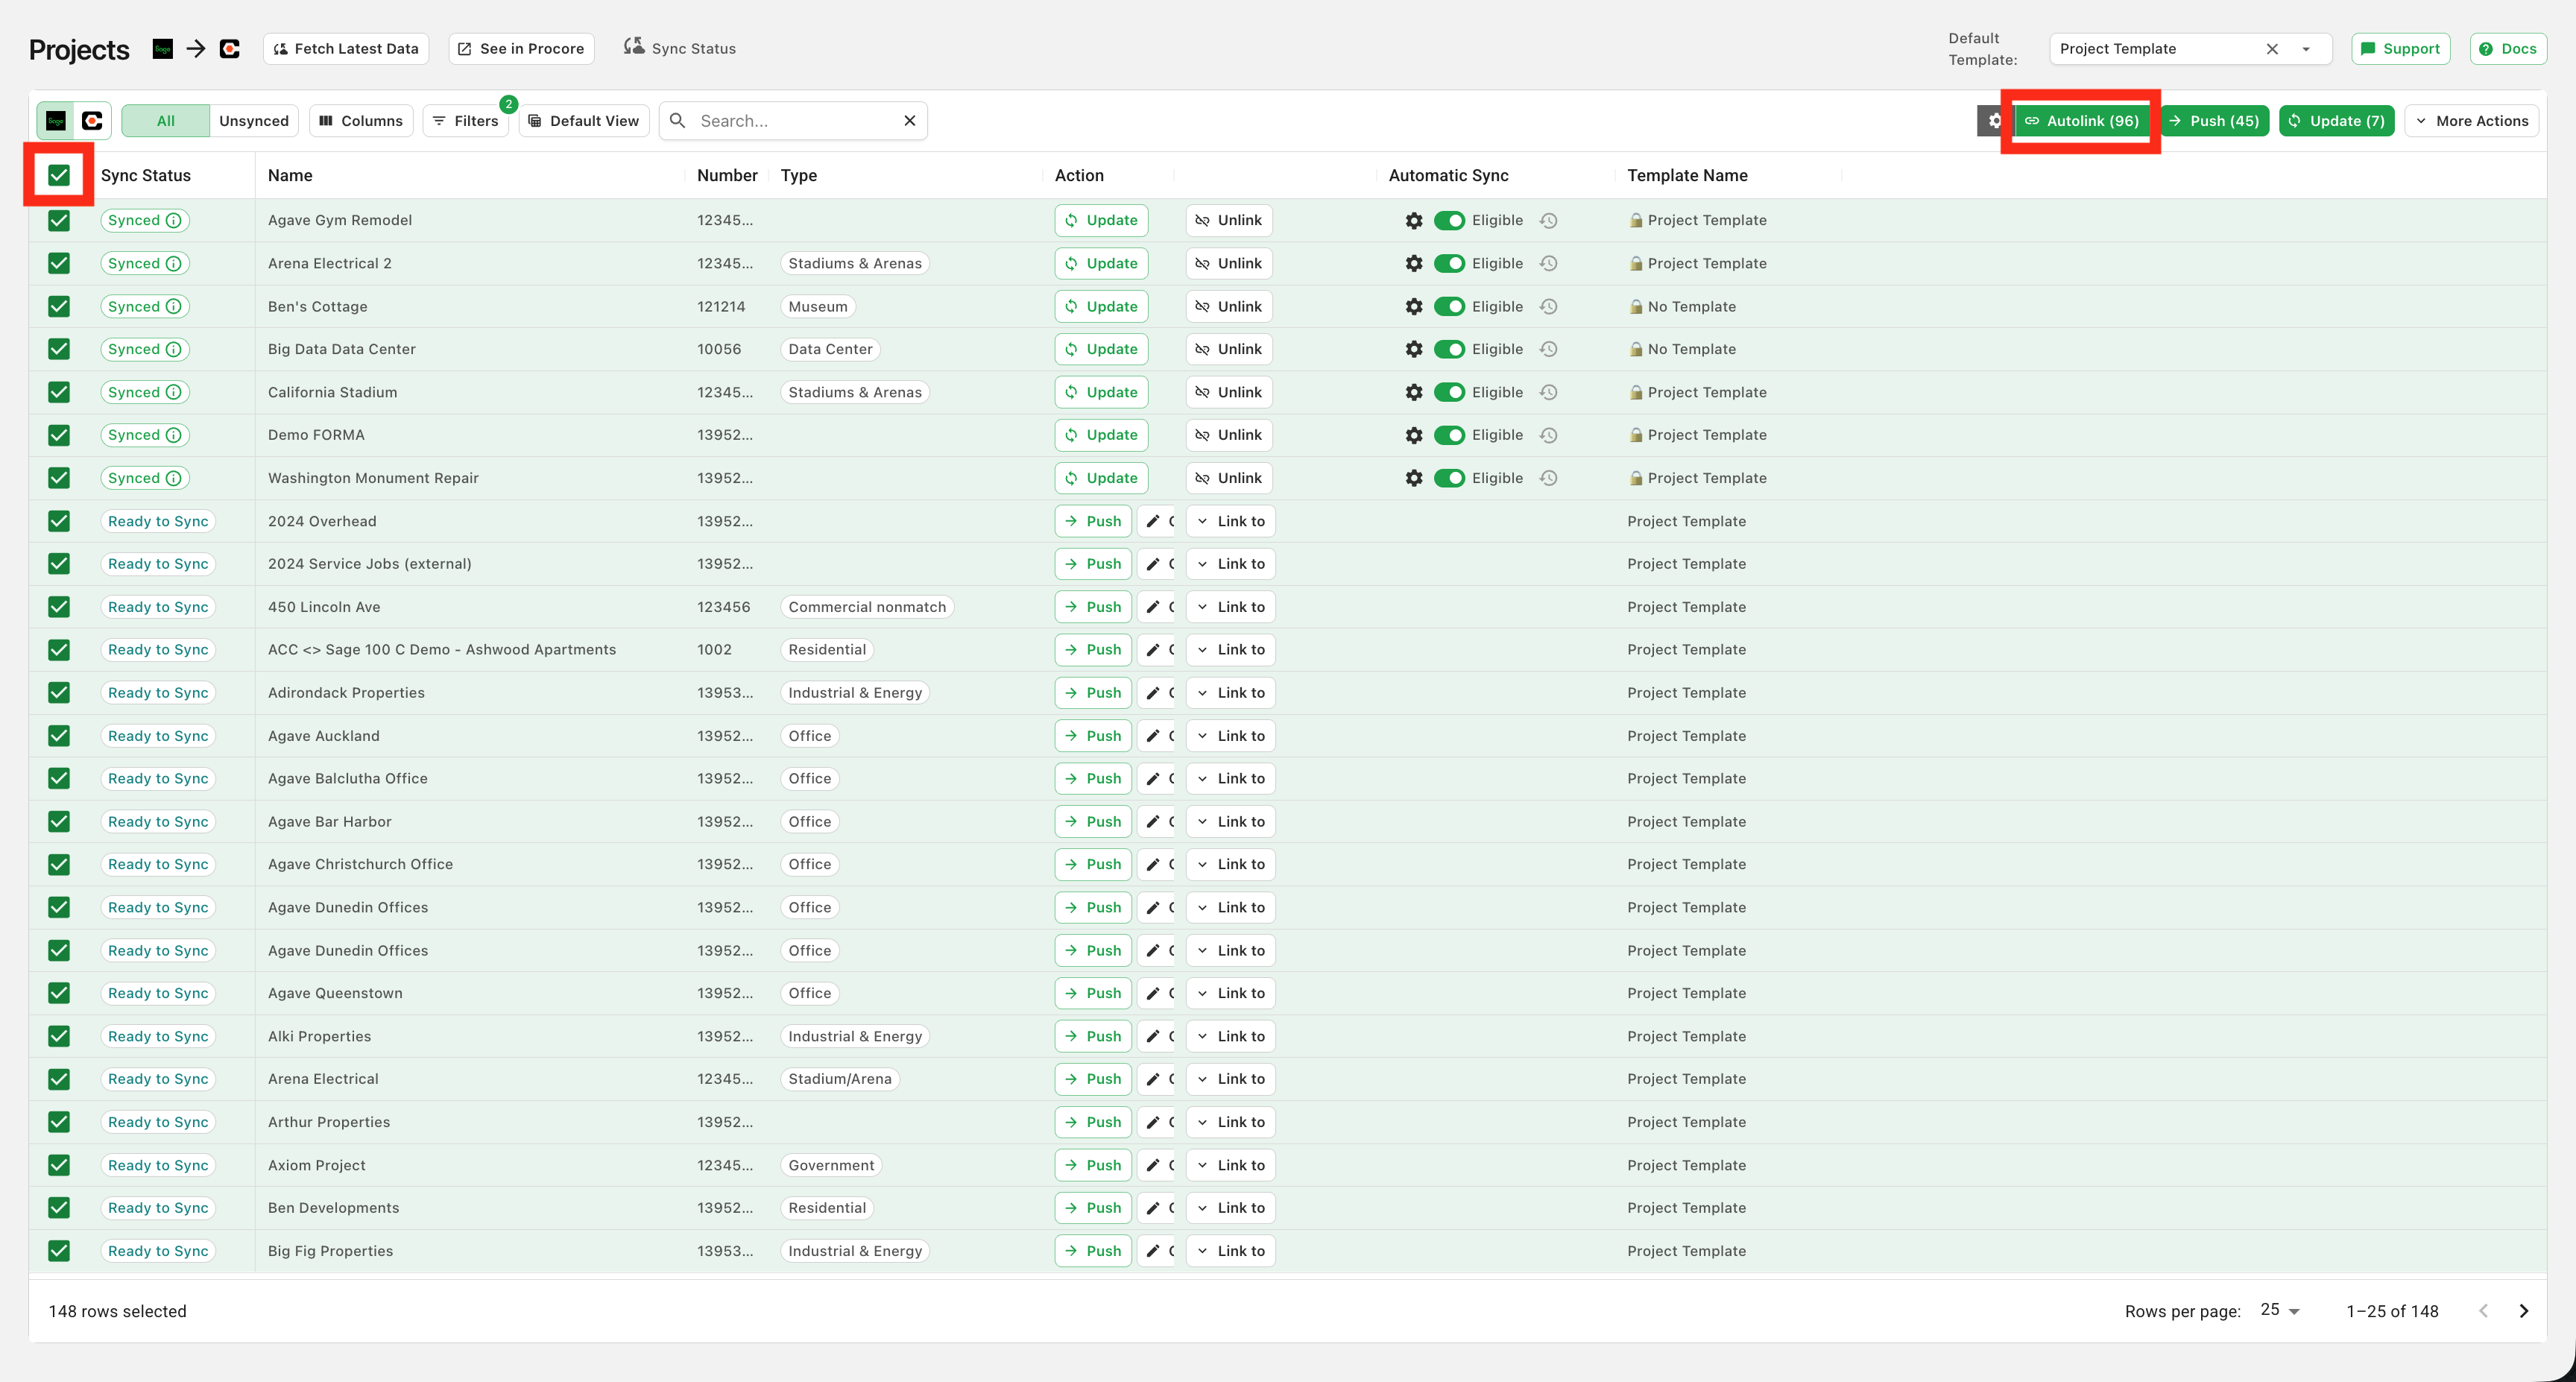Viewport: 2576px width, 1382px height.
Task: Uncheck the 2024 Overhead row checkbox
Action: point(59,522)
